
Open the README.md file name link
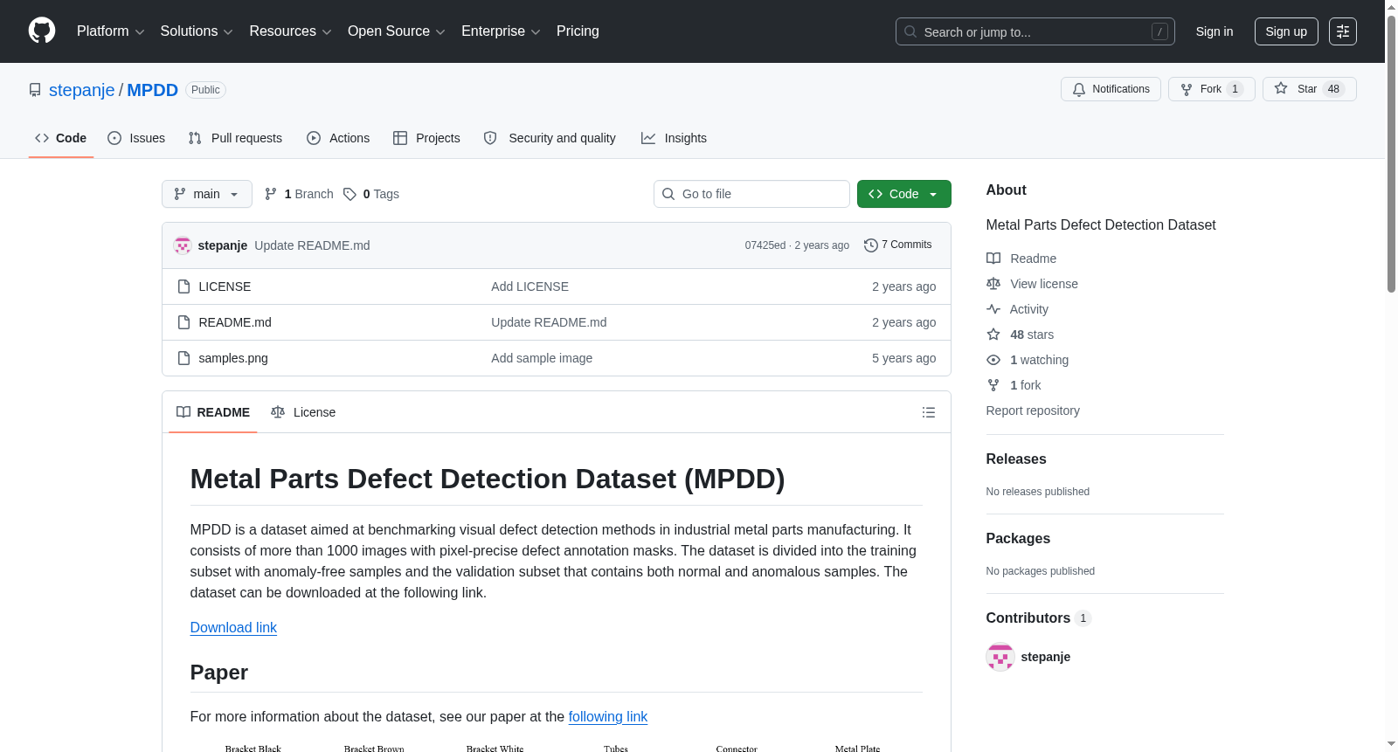tap(235, 322)
